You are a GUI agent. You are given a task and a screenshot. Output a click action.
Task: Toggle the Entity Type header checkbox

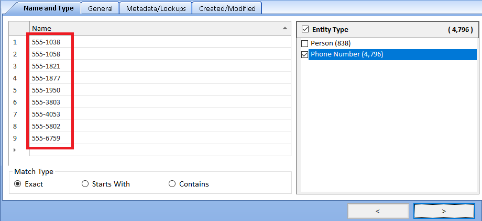[x=305, y=29]
